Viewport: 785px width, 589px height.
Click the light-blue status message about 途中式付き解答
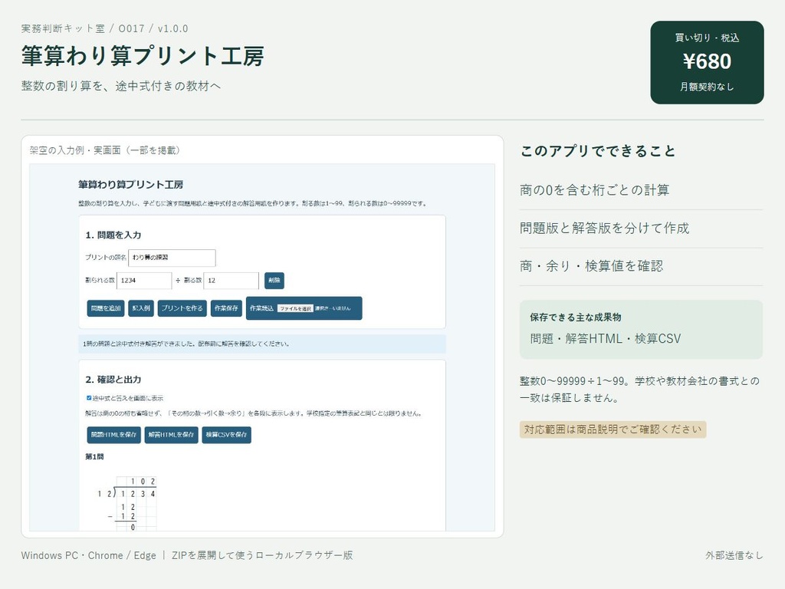[x=262, y=344]
